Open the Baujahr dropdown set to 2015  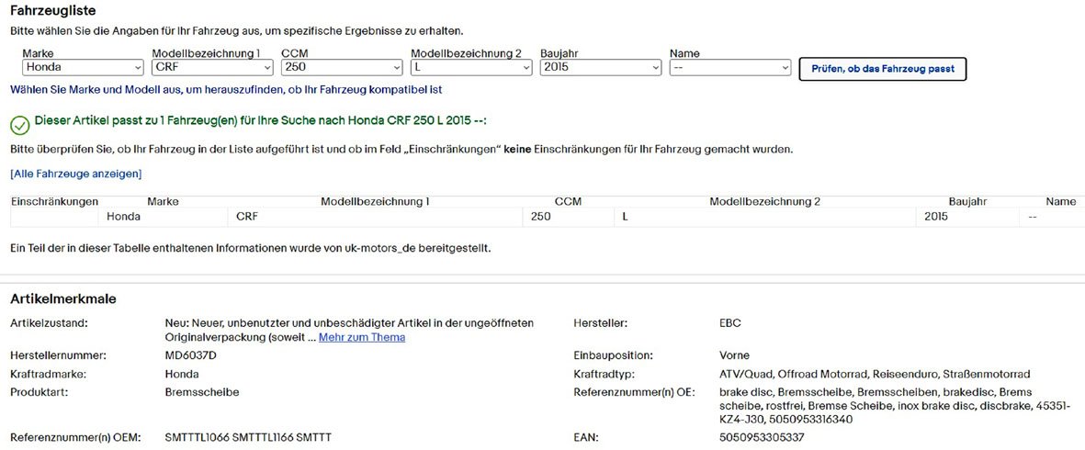(x=601, y=68)
